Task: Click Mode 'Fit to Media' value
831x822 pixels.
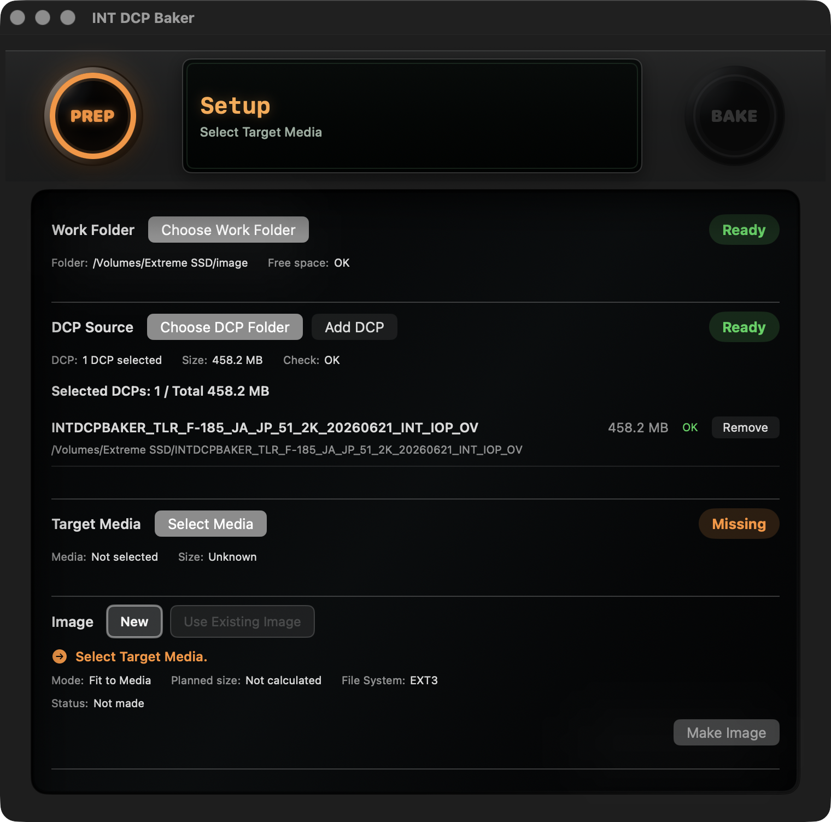Action: (120, 680)
